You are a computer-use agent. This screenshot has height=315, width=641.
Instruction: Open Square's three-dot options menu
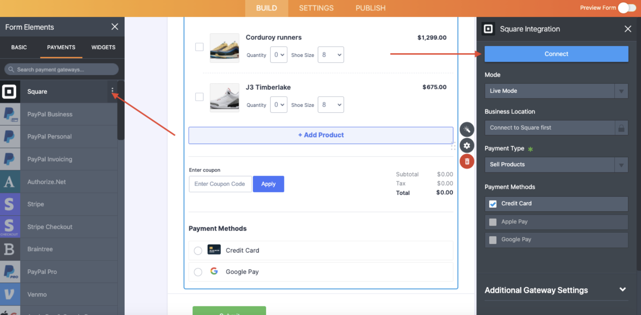coord(112,90)
